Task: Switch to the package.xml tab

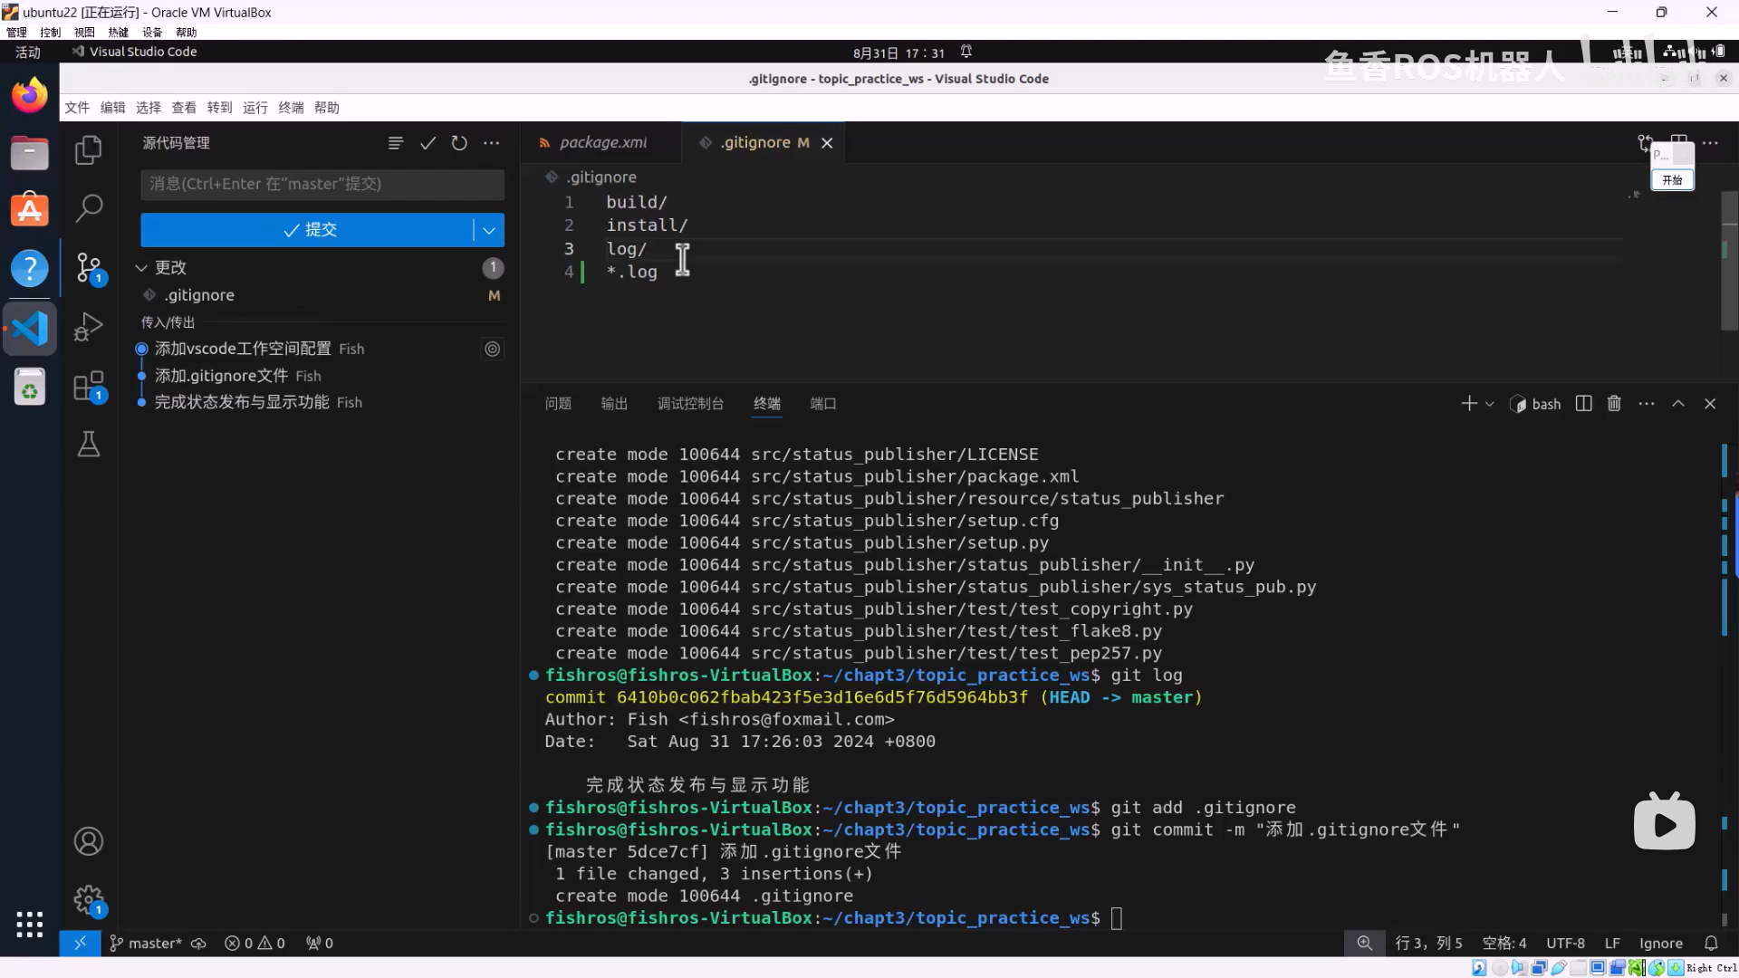Action: tap(602, 143)
